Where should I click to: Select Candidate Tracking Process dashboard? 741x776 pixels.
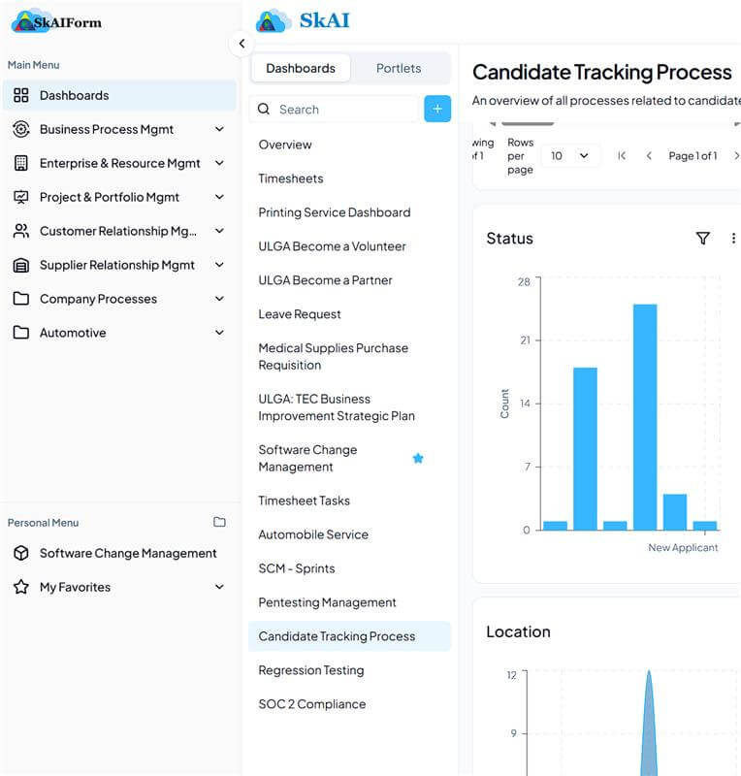pos(349,636)
